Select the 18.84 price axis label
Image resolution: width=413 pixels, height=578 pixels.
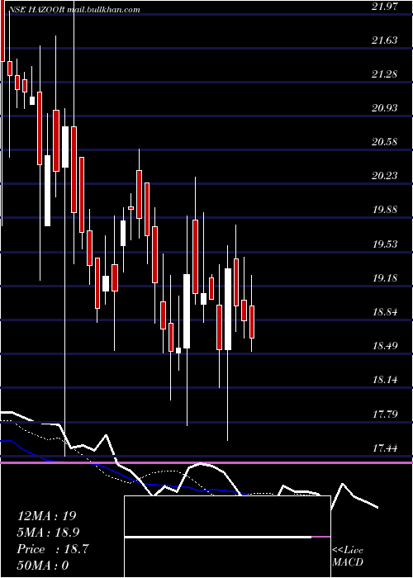tap(385, 312)
